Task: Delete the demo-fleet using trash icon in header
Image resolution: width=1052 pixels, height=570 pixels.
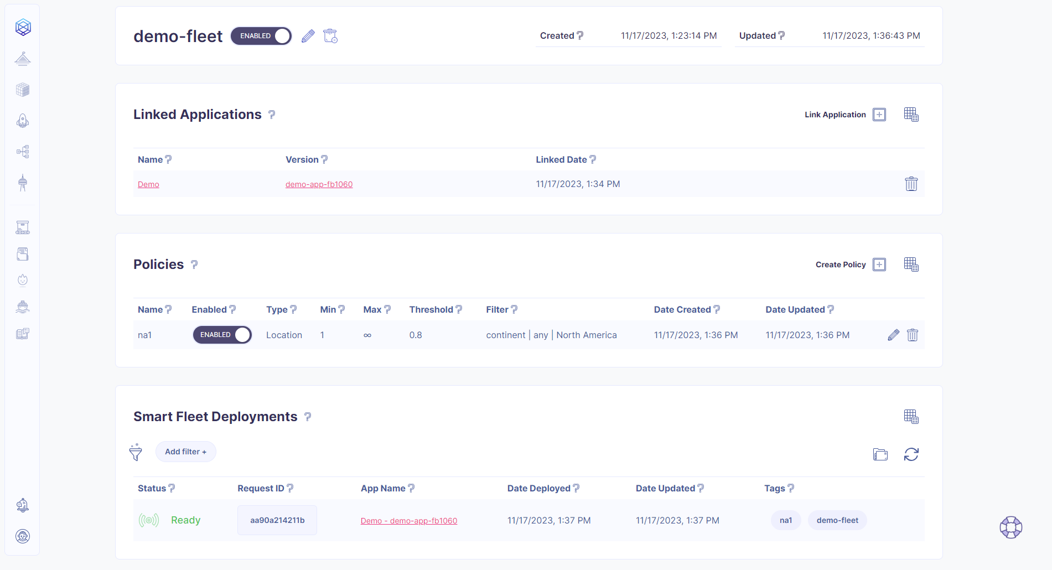Action: (330, 36)
